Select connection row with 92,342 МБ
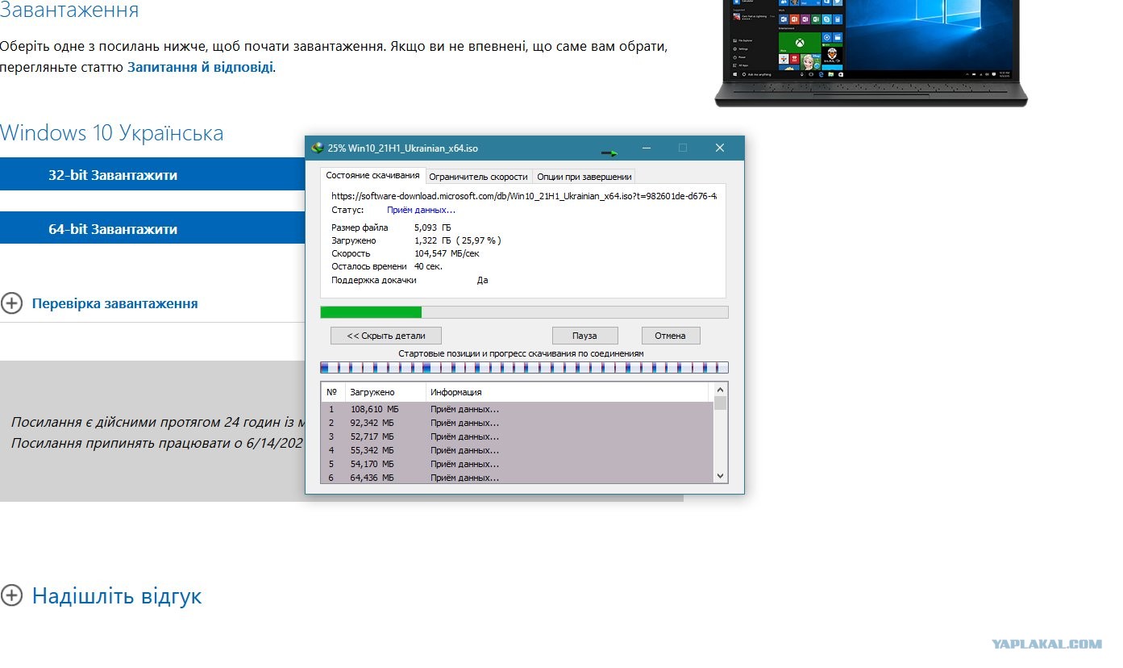 click(518, 423)
